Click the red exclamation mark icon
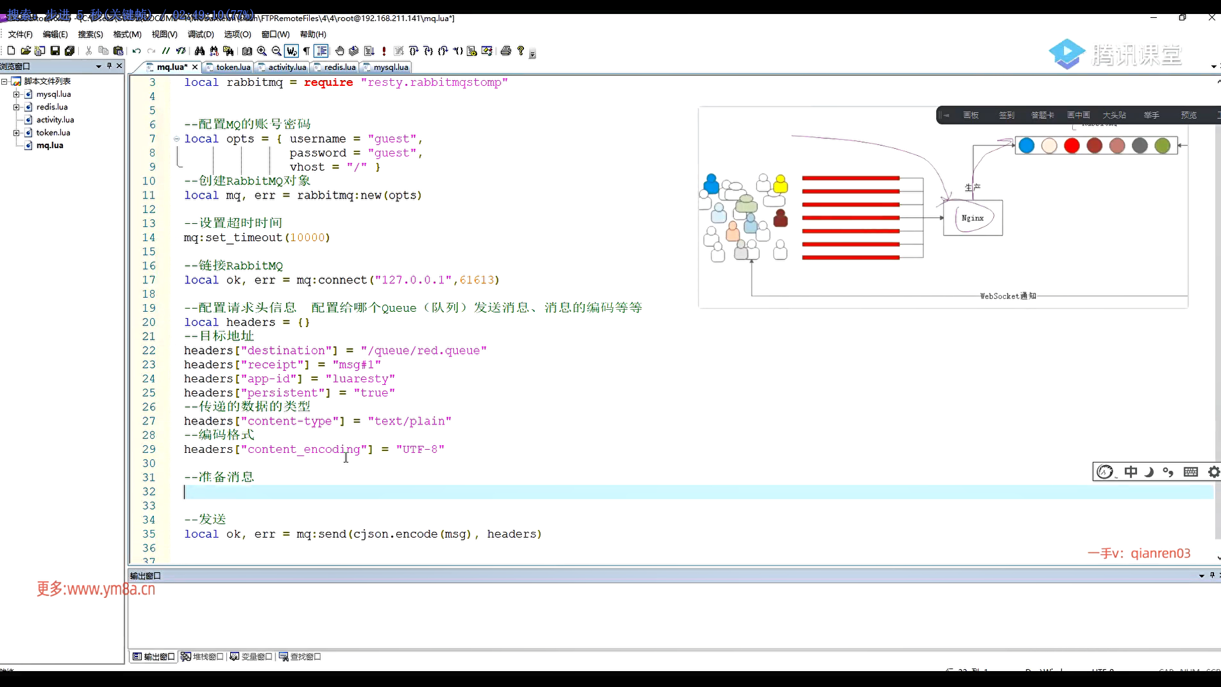The image size is (1221, 687). (384, 51)
